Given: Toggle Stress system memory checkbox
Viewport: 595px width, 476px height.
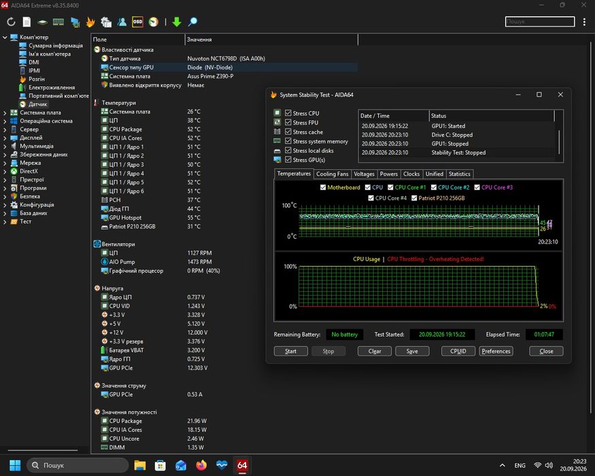Looking at the screenshot, I should pos(288,141).
